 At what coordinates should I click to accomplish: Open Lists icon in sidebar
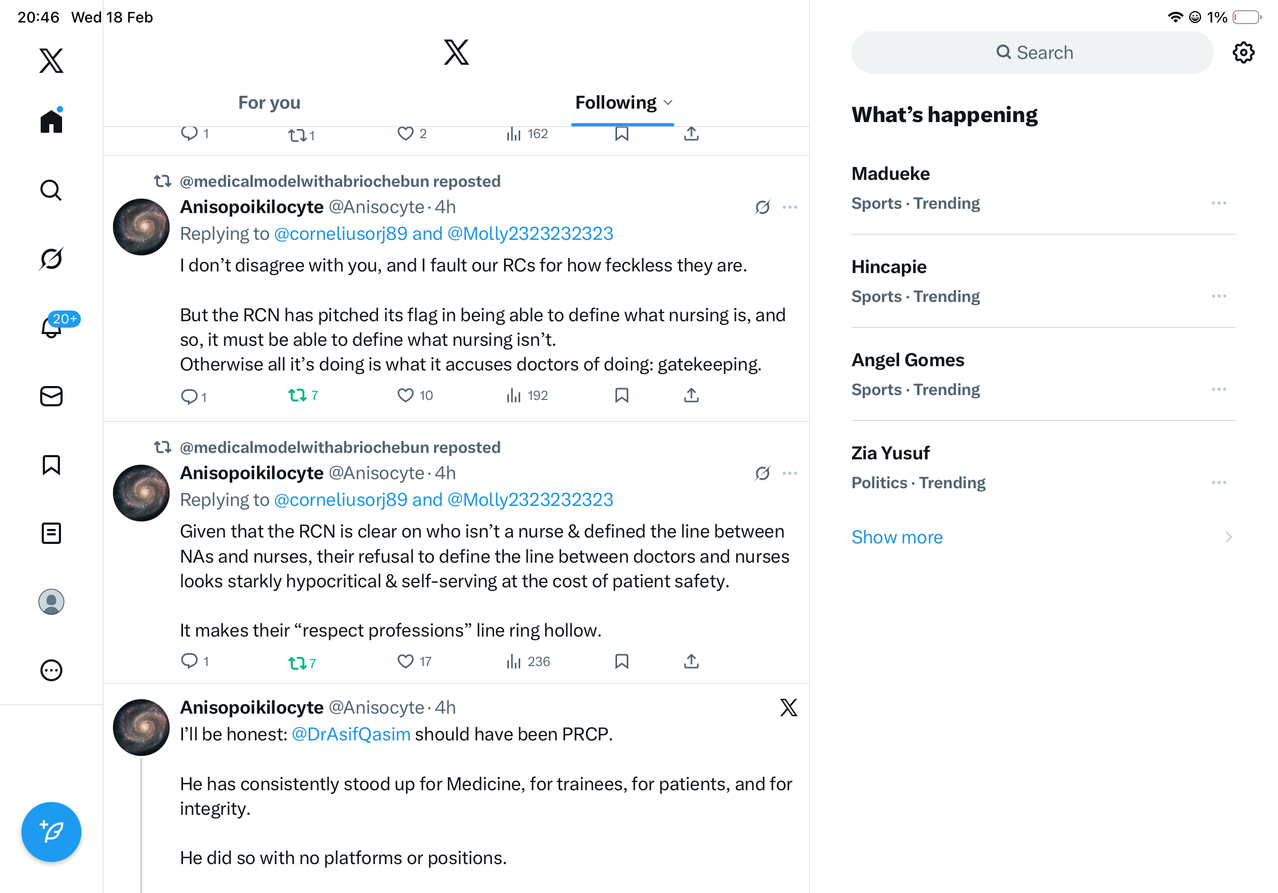click(51, 533)
